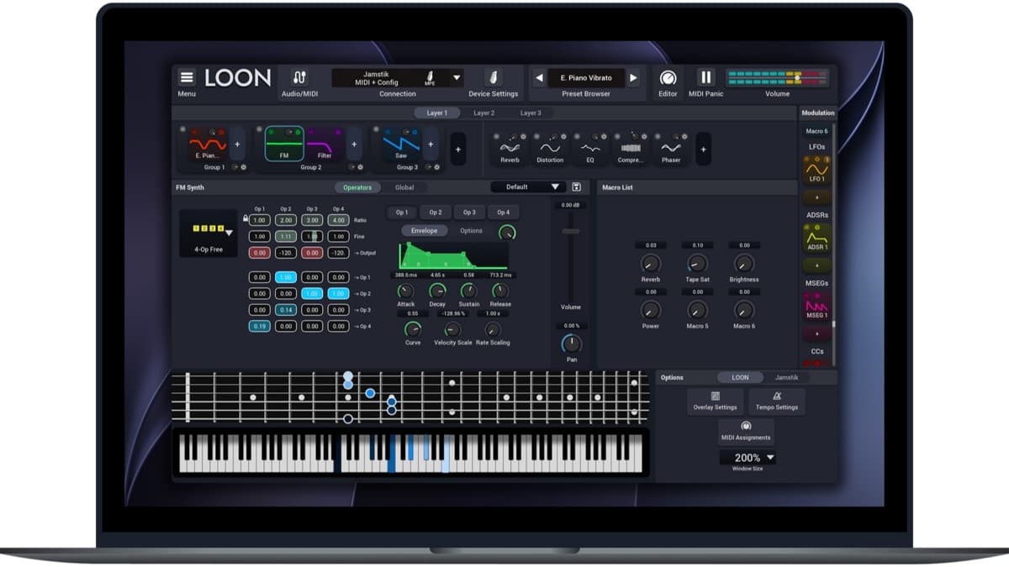
Task: Open Tempo Settings
Action: (776, 401)
